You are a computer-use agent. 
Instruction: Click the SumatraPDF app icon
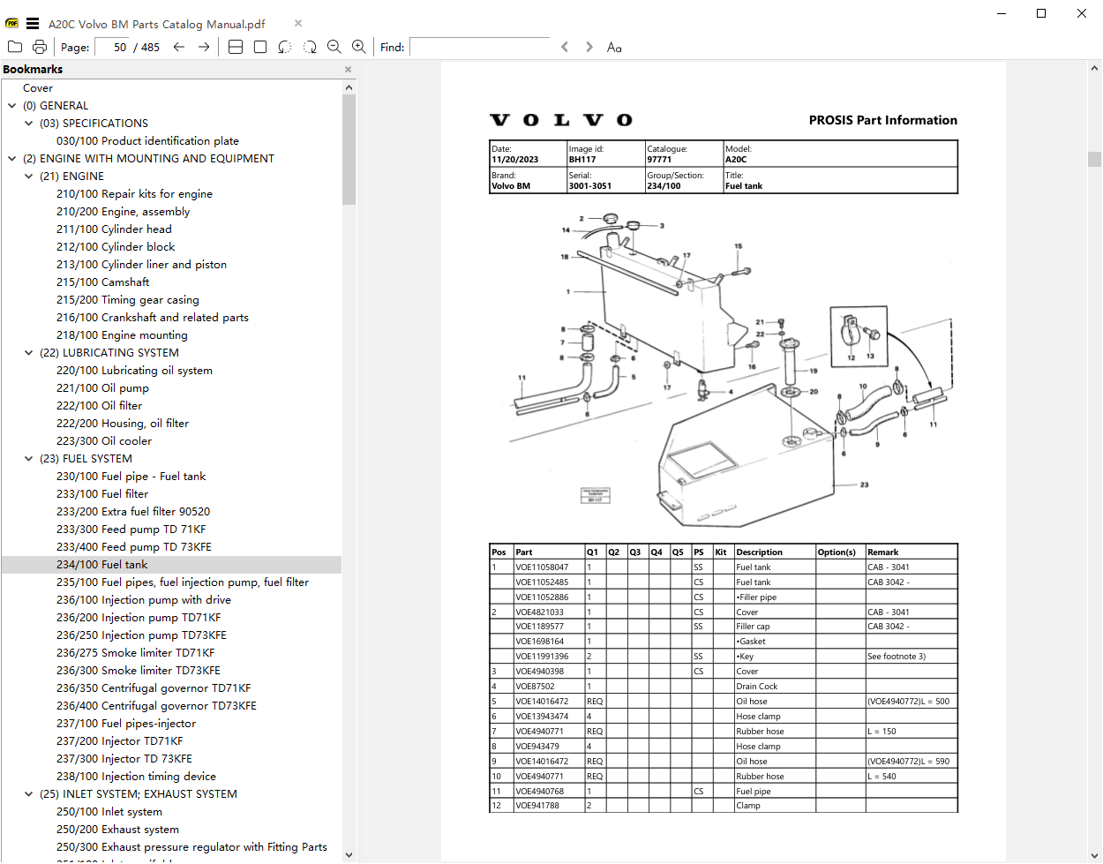pos(12,24)
